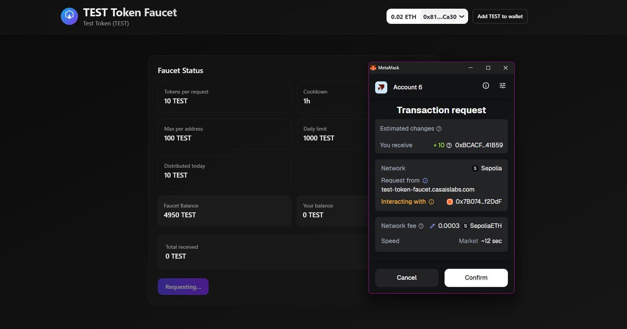627x329 pixels.
Task: Click the Transaction request heading
Action: tap(442, 110)
